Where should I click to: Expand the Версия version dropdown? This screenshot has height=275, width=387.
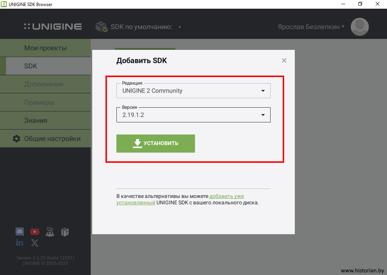tap(193, 115)
